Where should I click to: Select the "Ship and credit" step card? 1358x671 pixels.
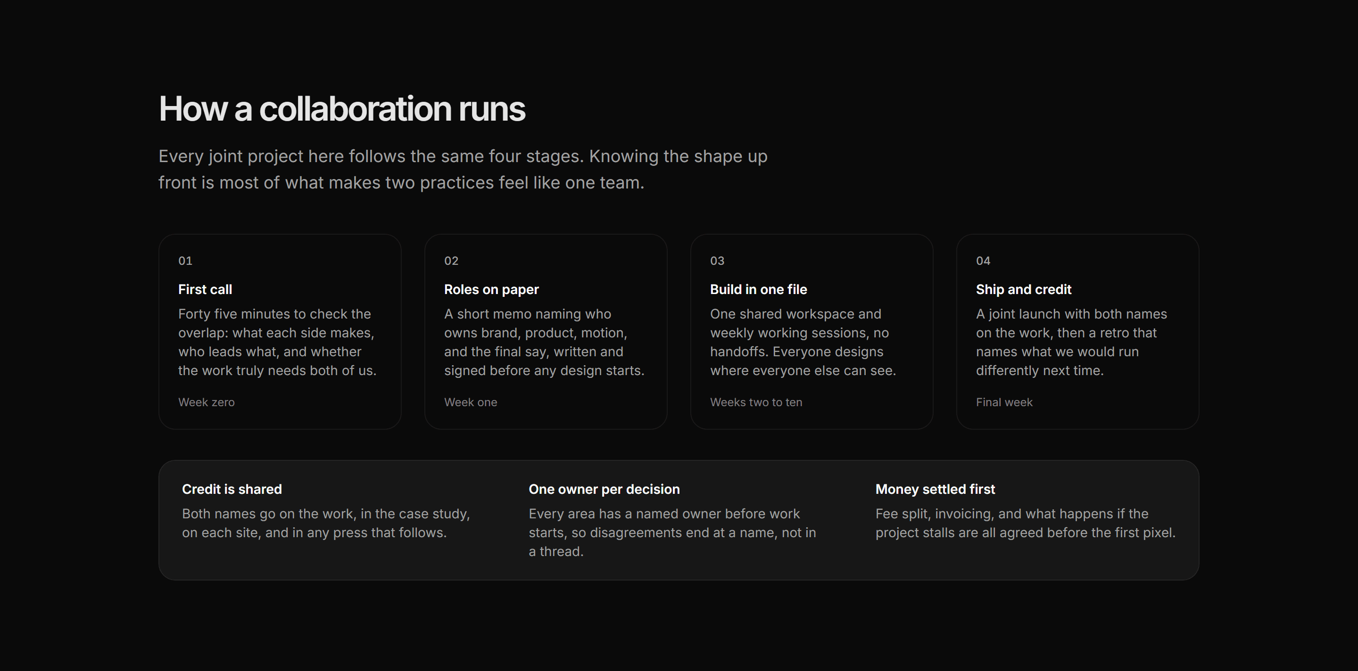coord(1077,331)
